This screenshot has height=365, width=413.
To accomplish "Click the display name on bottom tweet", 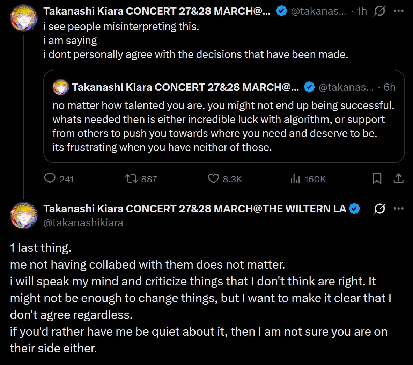I will [195, 209].
